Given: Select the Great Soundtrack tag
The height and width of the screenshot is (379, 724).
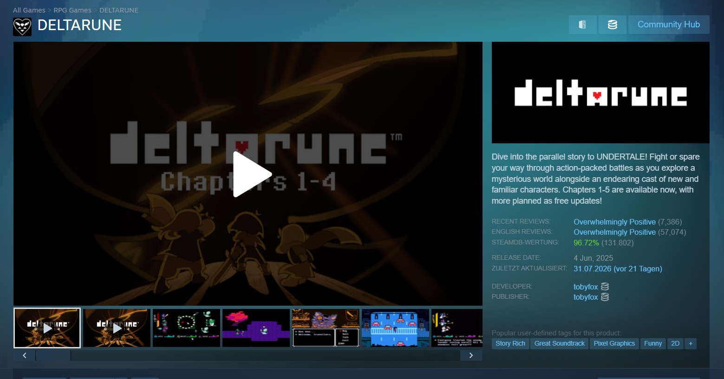Looking at the screenshot, I should click(560, 343).
